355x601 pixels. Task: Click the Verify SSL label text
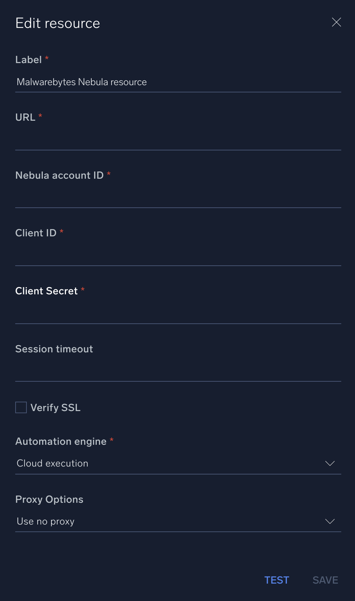pyautogui.click(x=56, y=407)
